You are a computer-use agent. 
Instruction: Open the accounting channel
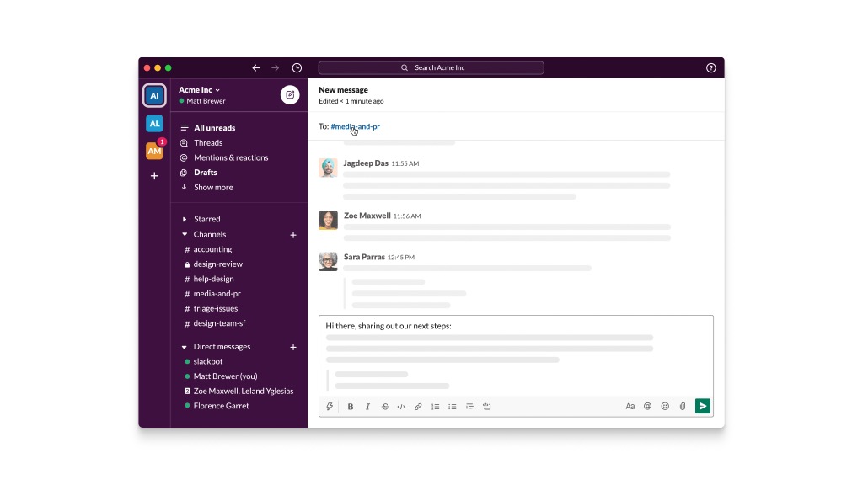click(212, 249)
